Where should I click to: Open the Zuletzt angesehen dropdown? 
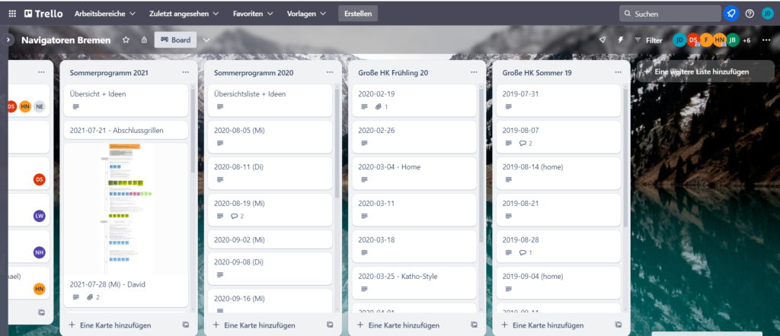[x=184, y=14]
